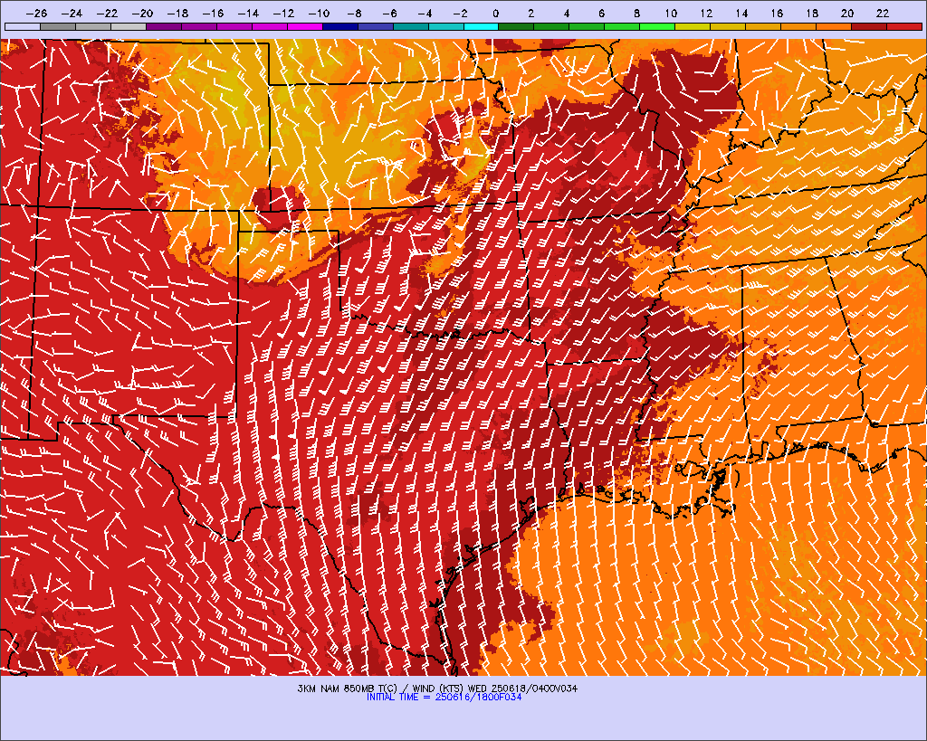Pick the bright magenta segment between -12 and -10

[x=304, y=26]
